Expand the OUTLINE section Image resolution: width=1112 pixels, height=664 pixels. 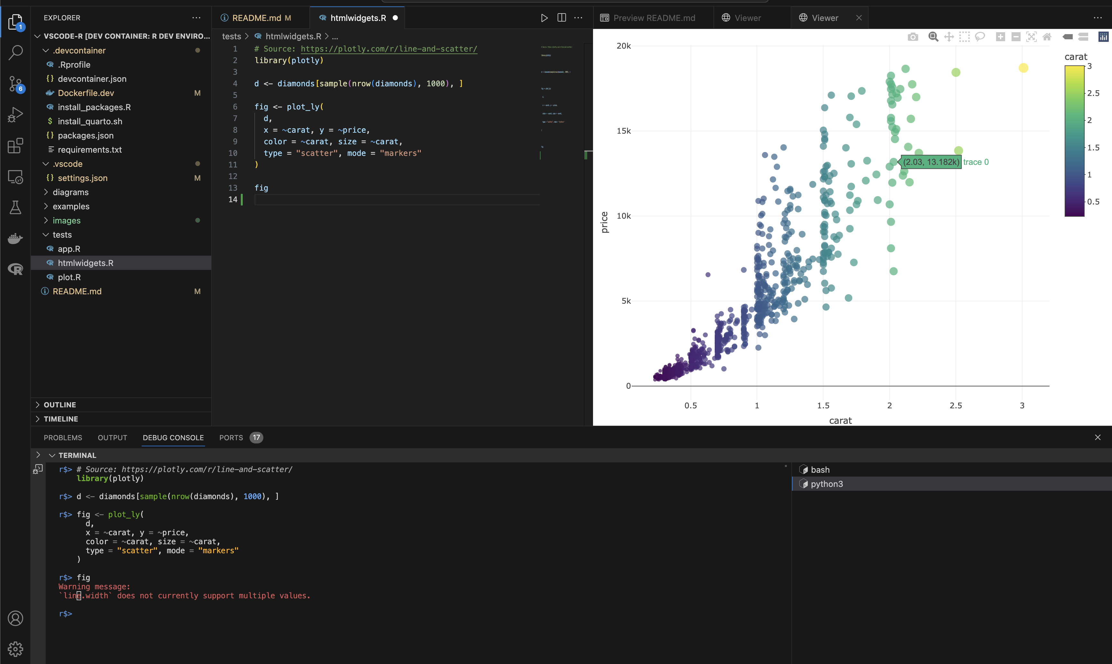[x=60, y=405]
